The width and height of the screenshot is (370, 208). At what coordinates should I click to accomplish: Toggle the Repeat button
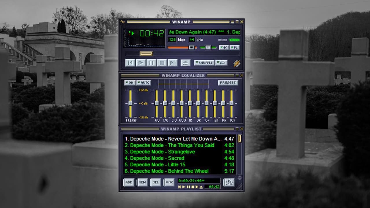221,63
